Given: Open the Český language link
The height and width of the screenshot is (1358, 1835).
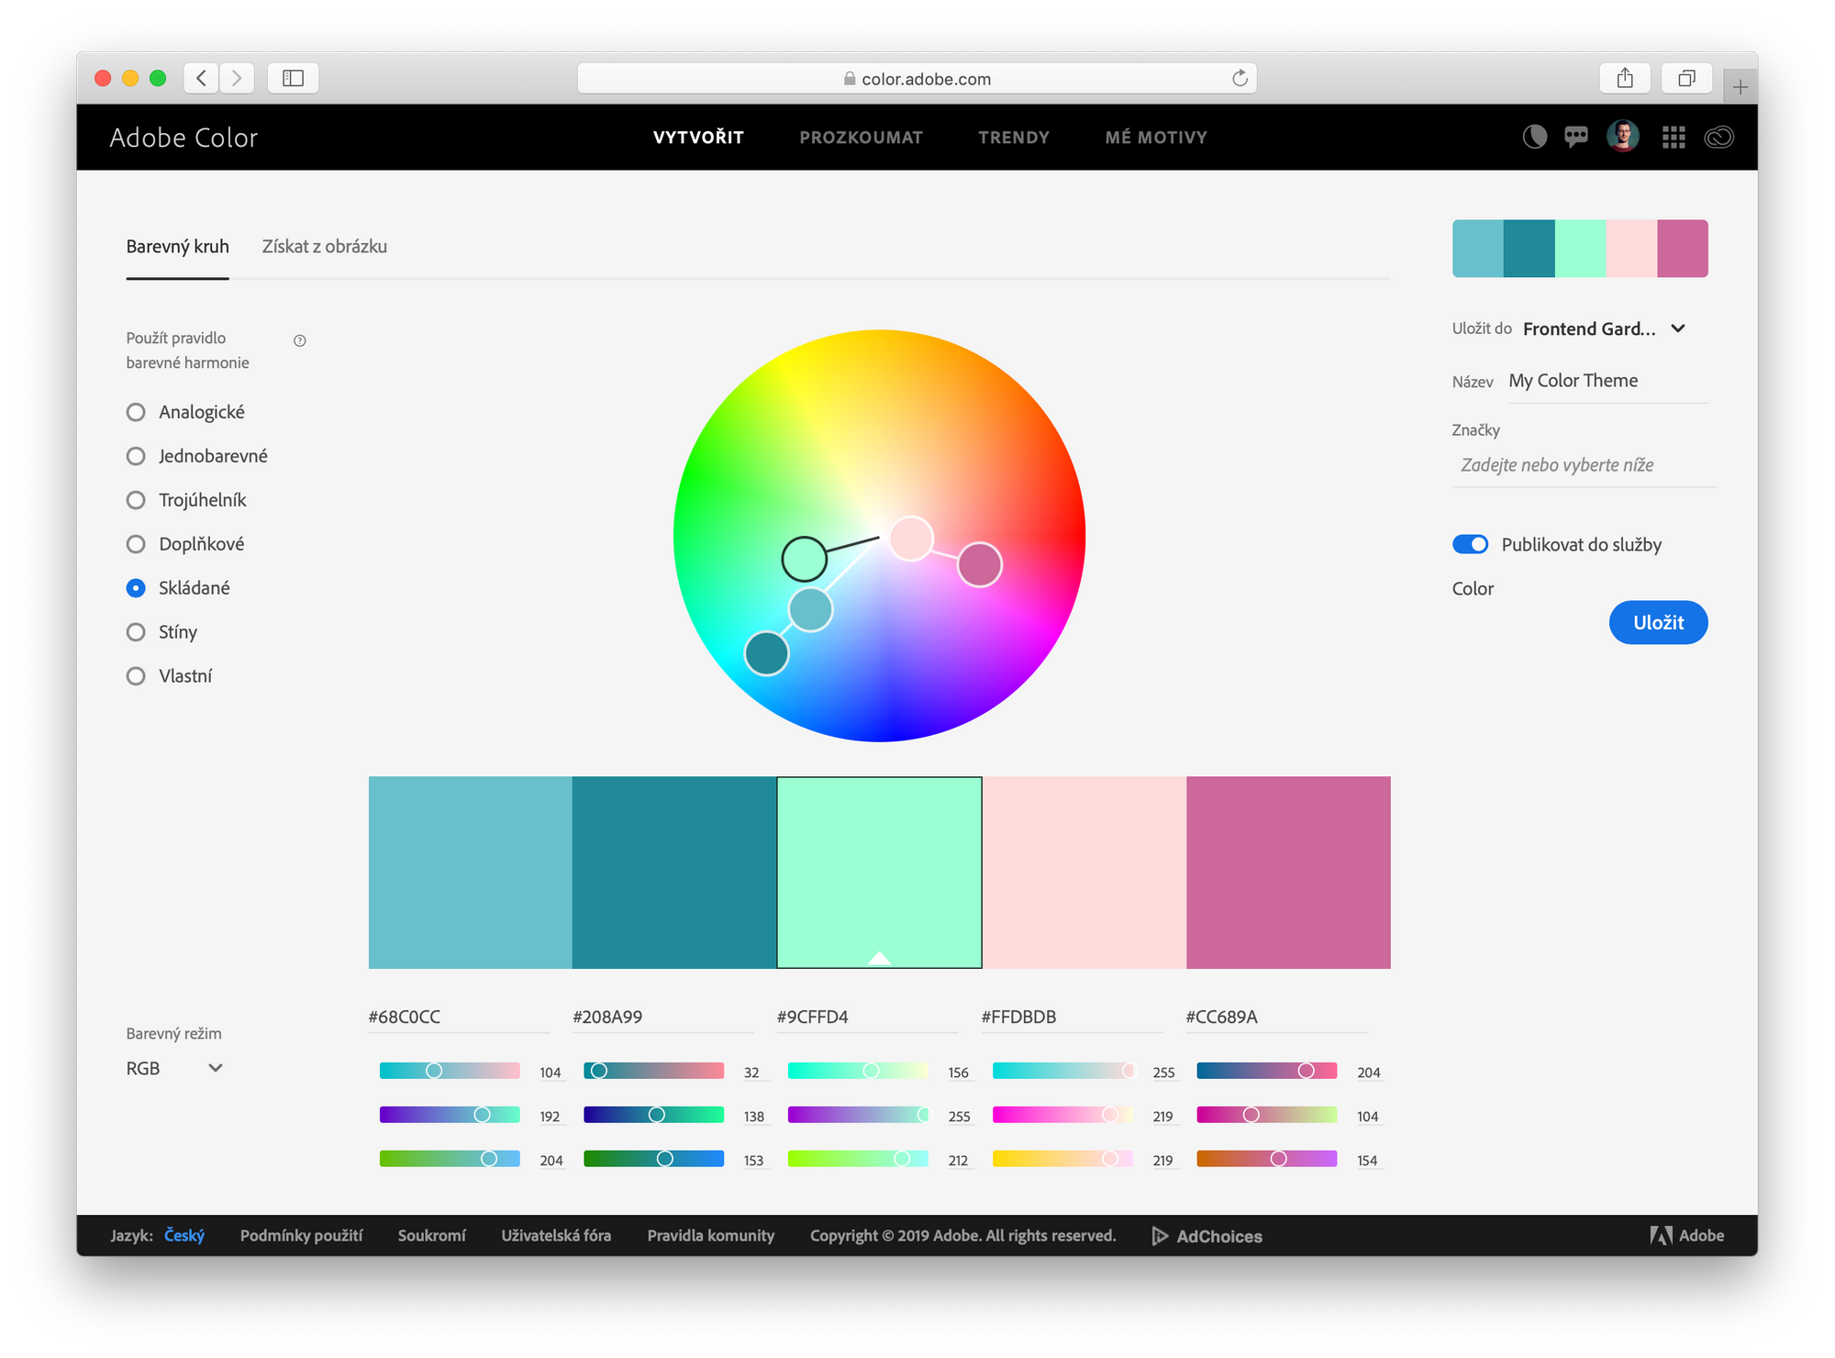Looking at the screenshot, I should click(x=184, y=1235).
